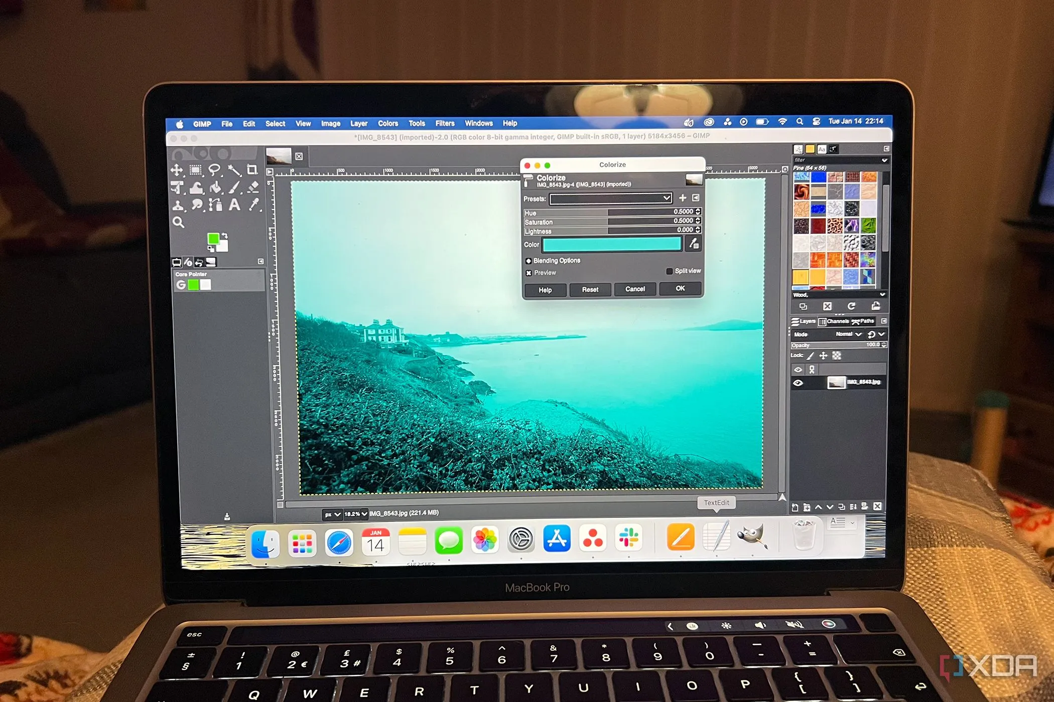The image size is (1054, 702).
Task: Switch to the Channels tab
Action: click(834, 321)
